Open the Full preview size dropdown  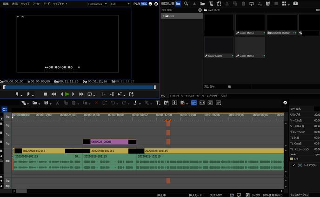(120, 4)
